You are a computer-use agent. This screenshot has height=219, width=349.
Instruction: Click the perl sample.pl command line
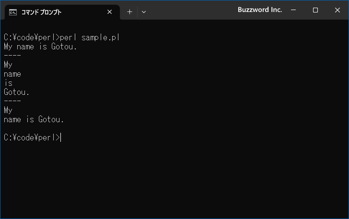(x=62, y=37)
